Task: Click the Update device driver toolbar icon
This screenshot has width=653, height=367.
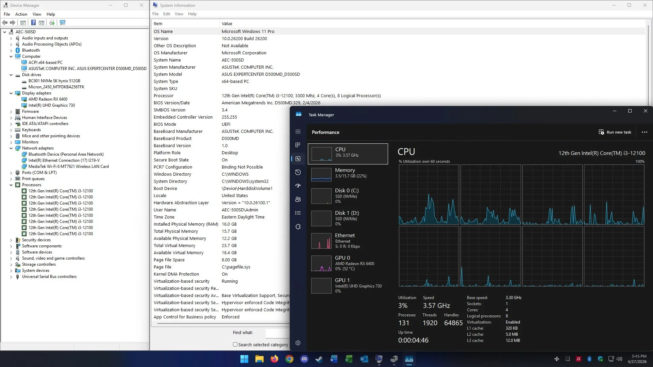Action: [52, 23]
